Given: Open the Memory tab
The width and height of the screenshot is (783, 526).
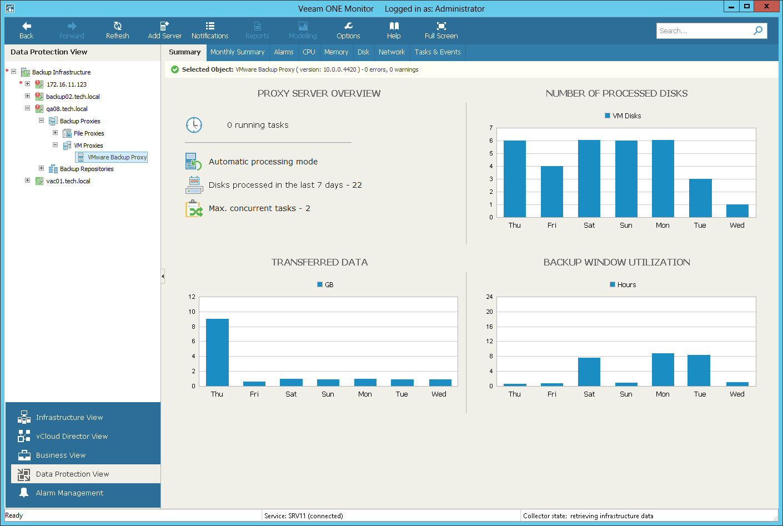Looking at the screenshot, I should tap(336, 52).
